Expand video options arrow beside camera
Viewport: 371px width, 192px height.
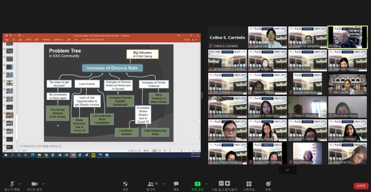coord(43,184)
